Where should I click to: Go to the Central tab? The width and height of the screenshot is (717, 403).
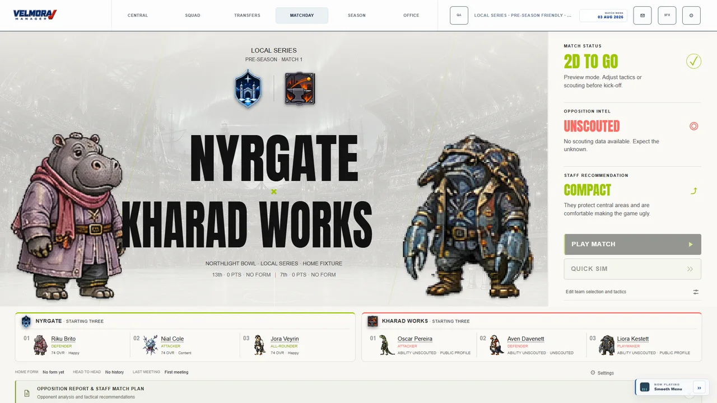point(138,15)
